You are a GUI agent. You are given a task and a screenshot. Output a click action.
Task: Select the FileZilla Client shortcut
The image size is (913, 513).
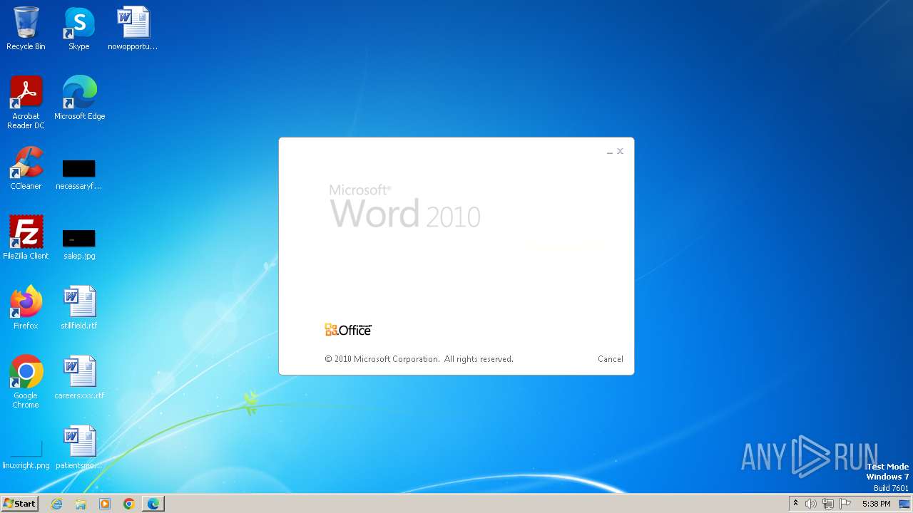(x=26, y=238)
